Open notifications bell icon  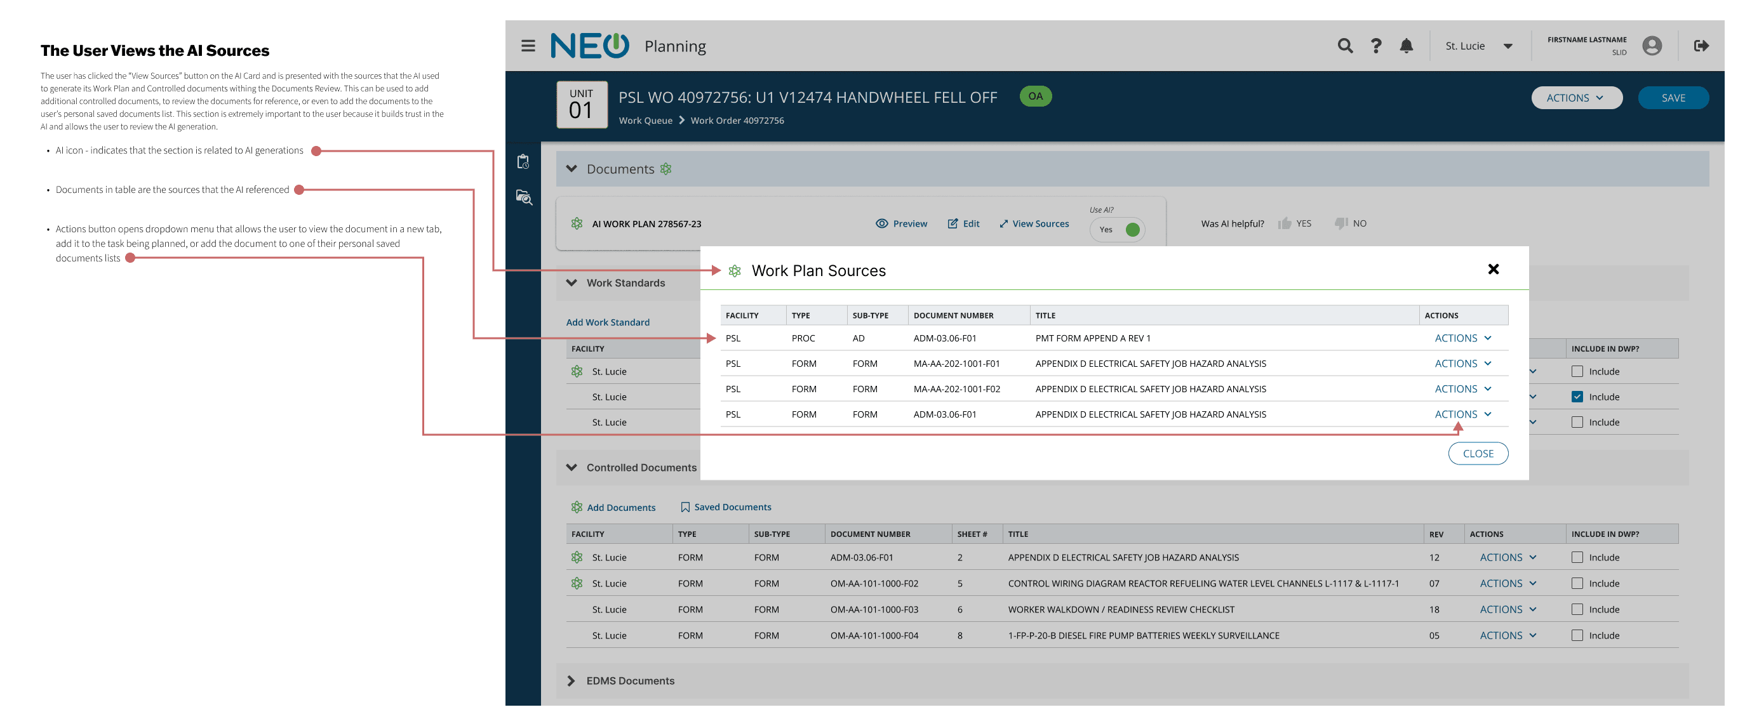point(1407,46)
